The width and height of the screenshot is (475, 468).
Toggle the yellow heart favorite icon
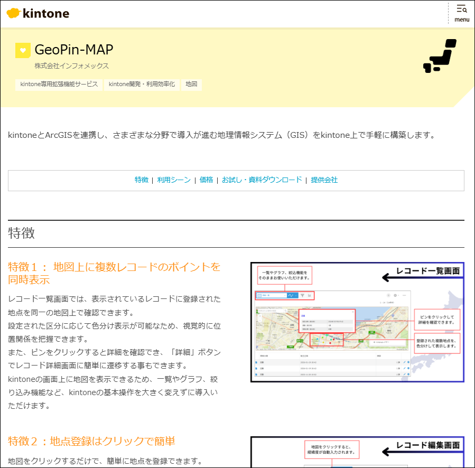pyautogui.click(x=23, y=50)
